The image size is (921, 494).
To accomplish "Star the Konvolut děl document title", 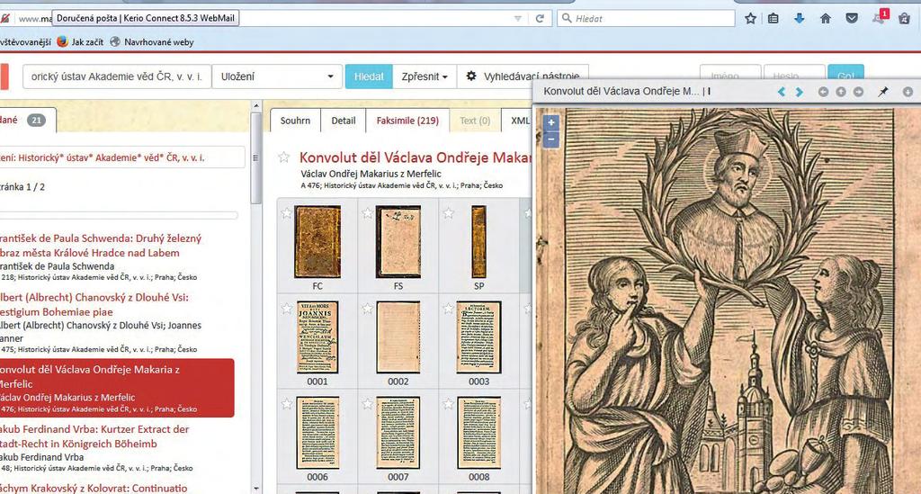I will [284, 157].
